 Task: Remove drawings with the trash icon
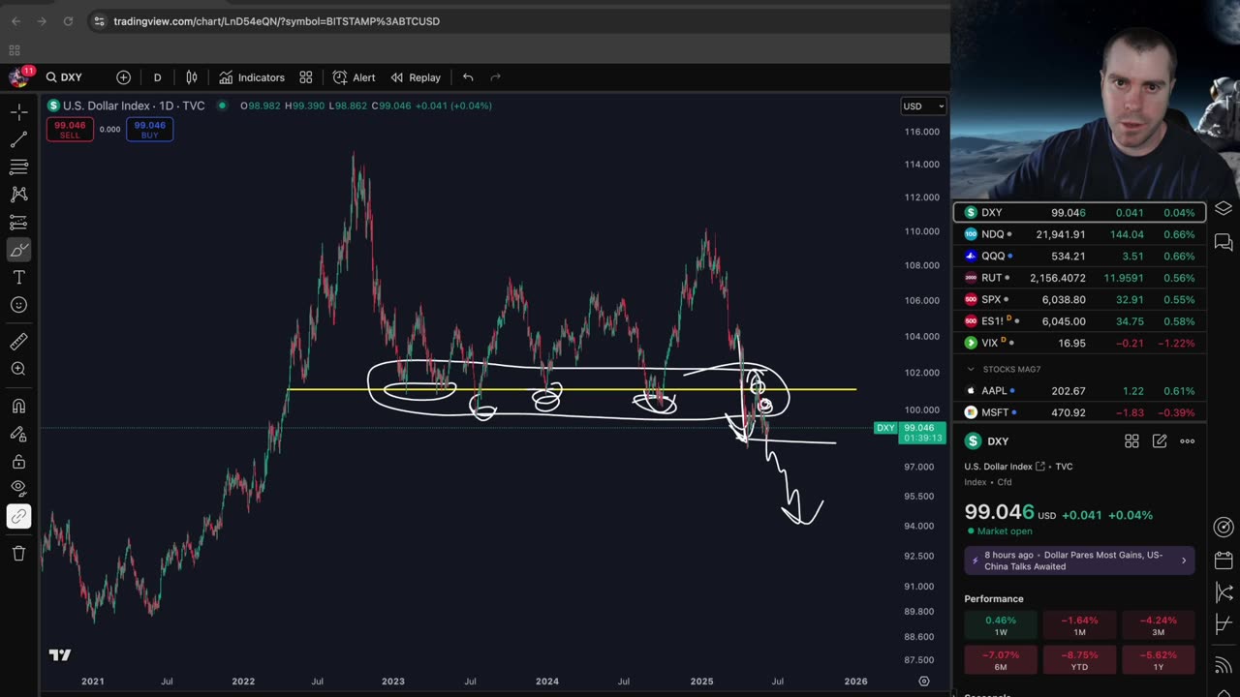coord(18,553)
